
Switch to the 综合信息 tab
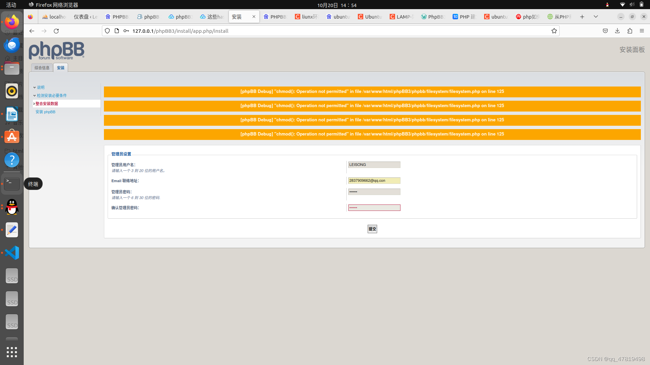tap(42, 68)
